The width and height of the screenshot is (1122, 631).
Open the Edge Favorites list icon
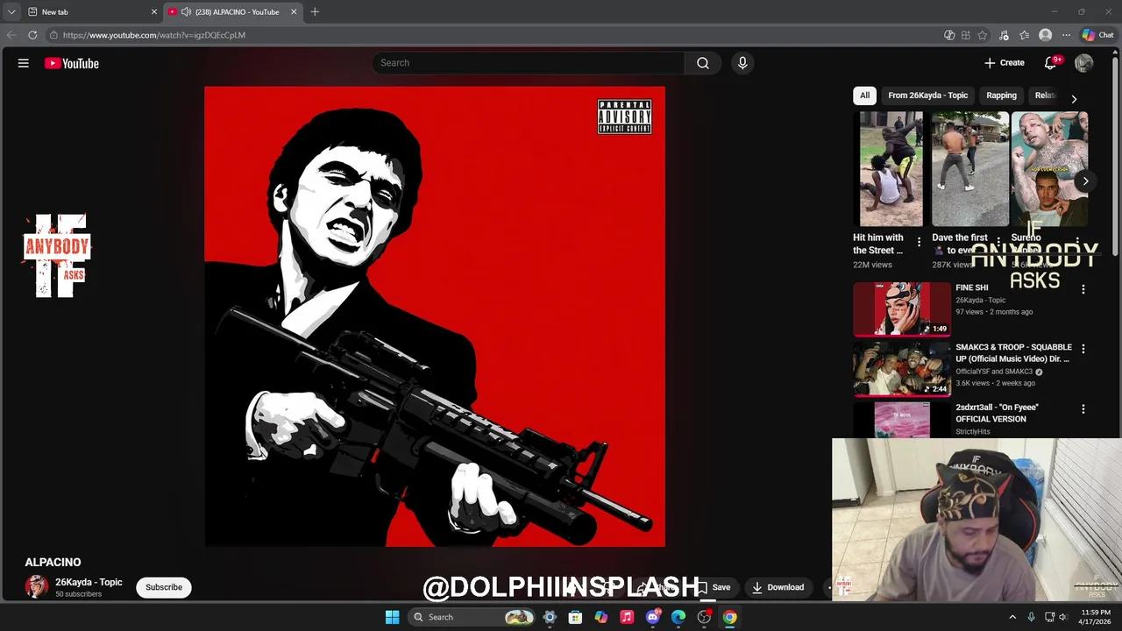[1024, 35]
